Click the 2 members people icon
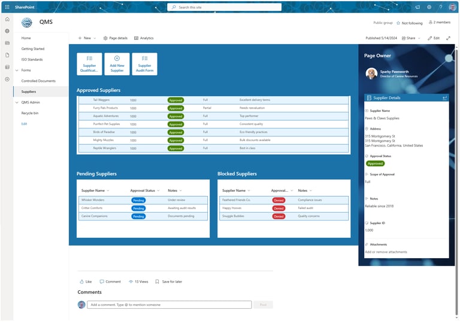460x322 pixels. pos(431,22)
